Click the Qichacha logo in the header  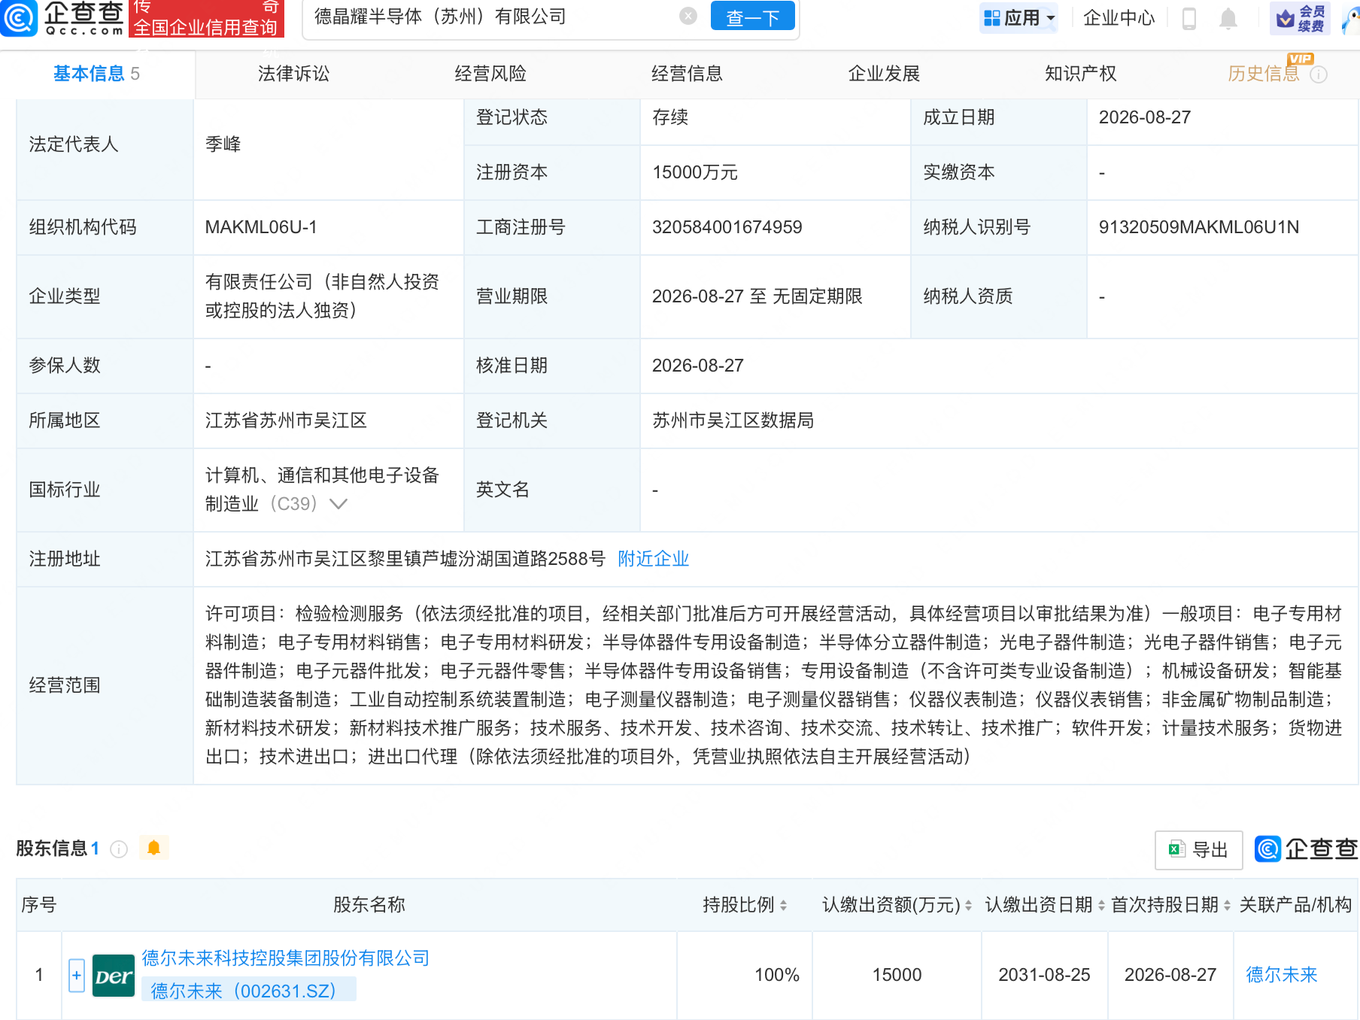62,18
